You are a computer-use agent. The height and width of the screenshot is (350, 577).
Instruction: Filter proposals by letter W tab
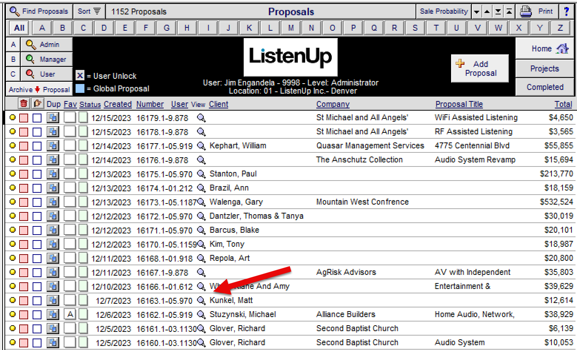click(498, 28)
